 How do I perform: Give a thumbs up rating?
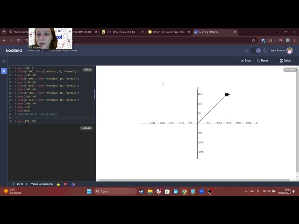58,184
